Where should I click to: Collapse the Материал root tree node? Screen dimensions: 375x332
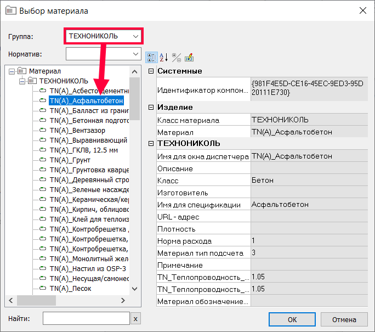pyautogui.click(x=13, y=71)
